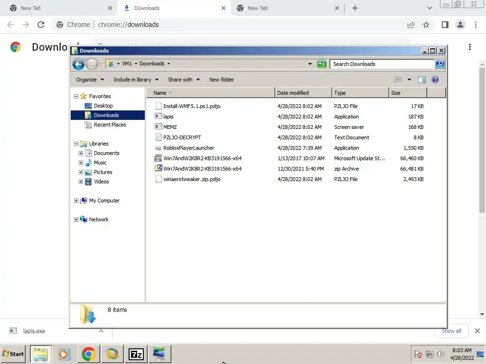Click the New folder button

[x=222, y=80]
